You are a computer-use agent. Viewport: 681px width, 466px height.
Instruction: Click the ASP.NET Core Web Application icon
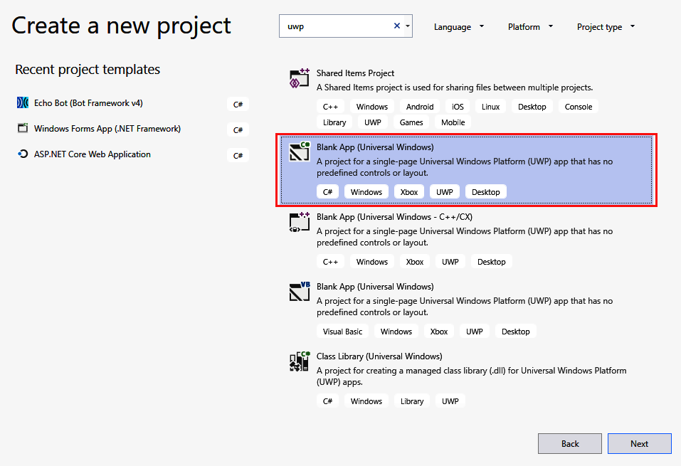(23, 154)
